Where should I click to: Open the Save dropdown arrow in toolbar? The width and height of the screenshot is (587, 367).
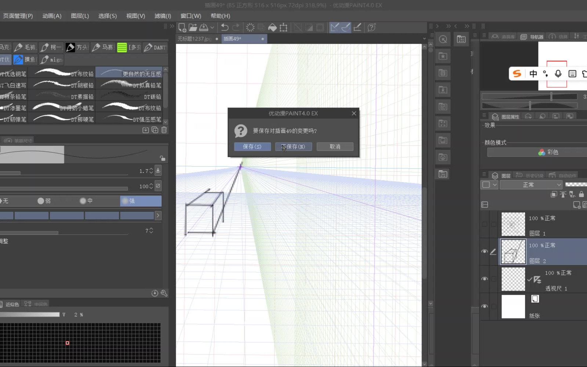[x=212, y=28]
